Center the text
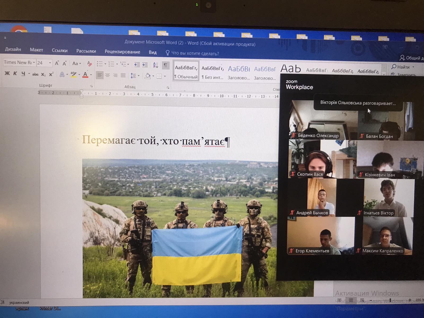This screenshot has height=318, width=424. pyautogui.click(x=107, y=76)
